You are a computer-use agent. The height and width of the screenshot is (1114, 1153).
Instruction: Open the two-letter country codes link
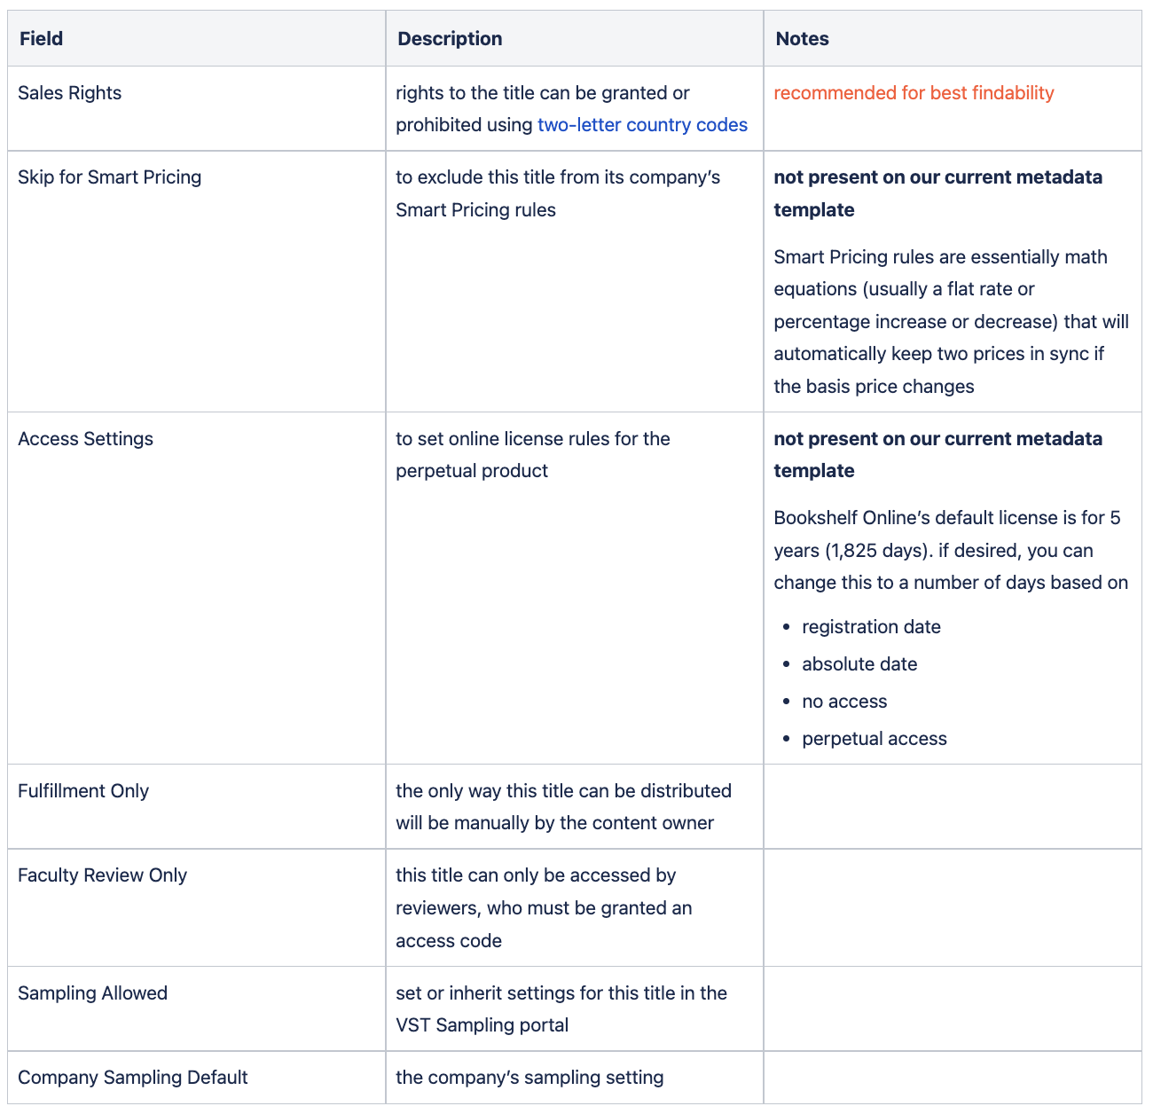pyautogui.click(x=642, y=125)
